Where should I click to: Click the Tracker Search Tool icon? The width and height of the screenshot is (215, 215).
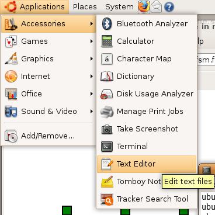tap(107, 199)
